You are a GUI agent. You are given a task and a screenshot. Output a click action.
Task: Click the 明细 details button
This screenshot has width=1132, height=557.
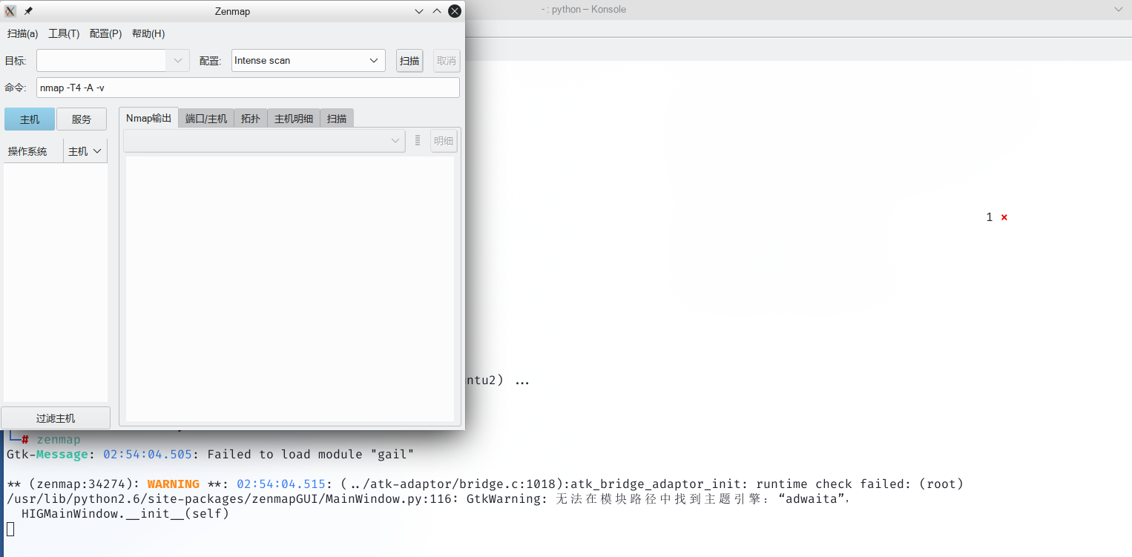444,141
